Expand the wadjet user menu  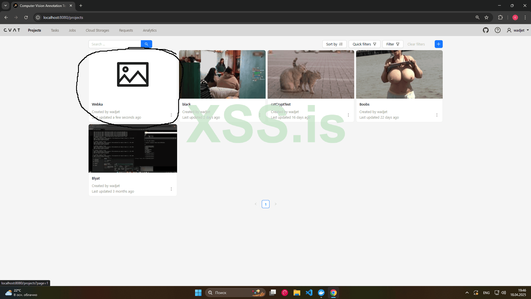tap(518, 30)
